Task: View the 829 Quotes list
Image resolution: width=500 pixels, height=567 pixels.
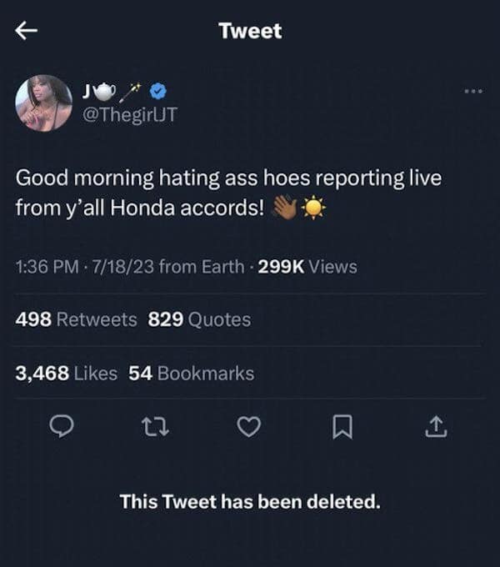Action: tap(198, 319)
